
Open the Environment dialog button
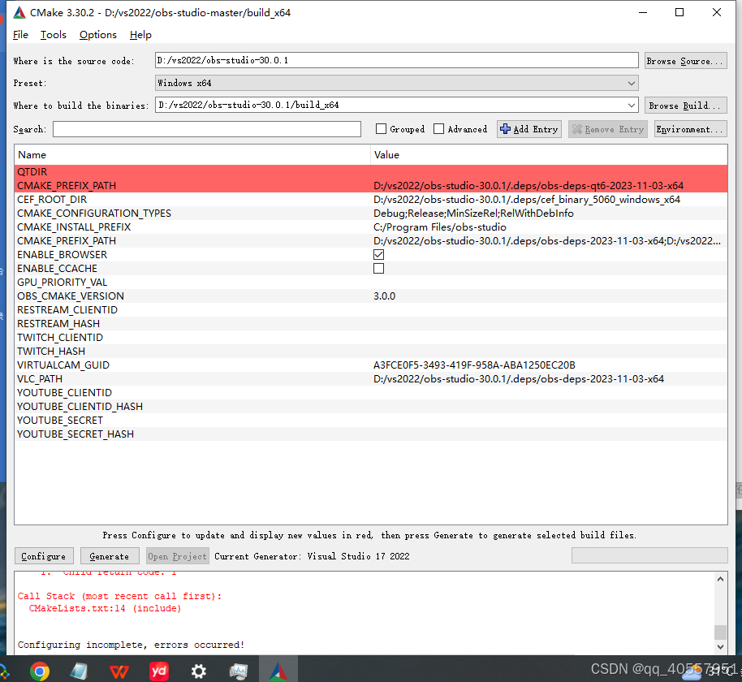point(690,129)
